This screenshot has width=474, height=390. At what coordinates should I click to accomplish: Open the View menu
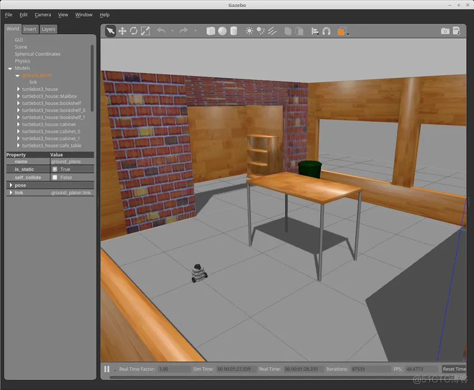[63, 15]
